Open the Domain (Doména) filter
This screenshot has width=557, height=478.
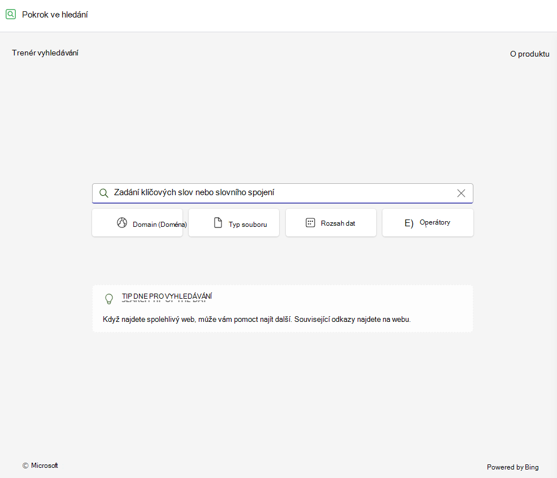[x=137, y=223]
